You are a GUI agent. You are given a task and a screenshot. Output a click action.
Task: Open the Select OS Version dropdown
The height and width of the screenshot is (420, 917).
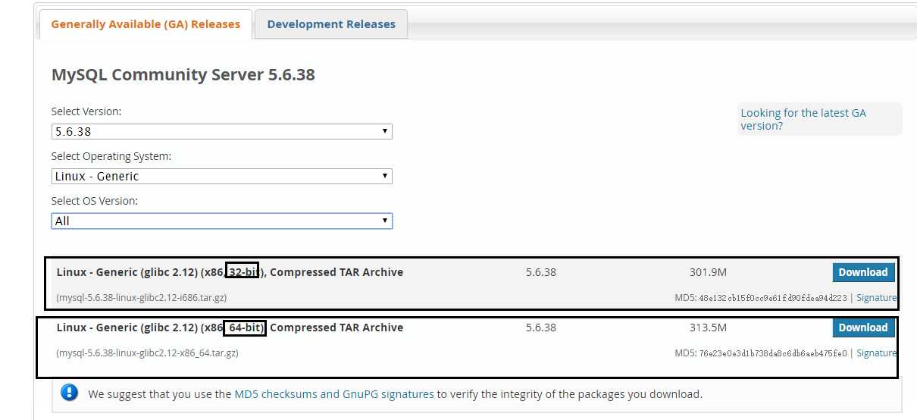pyautogui.click(x=221, y=221)
